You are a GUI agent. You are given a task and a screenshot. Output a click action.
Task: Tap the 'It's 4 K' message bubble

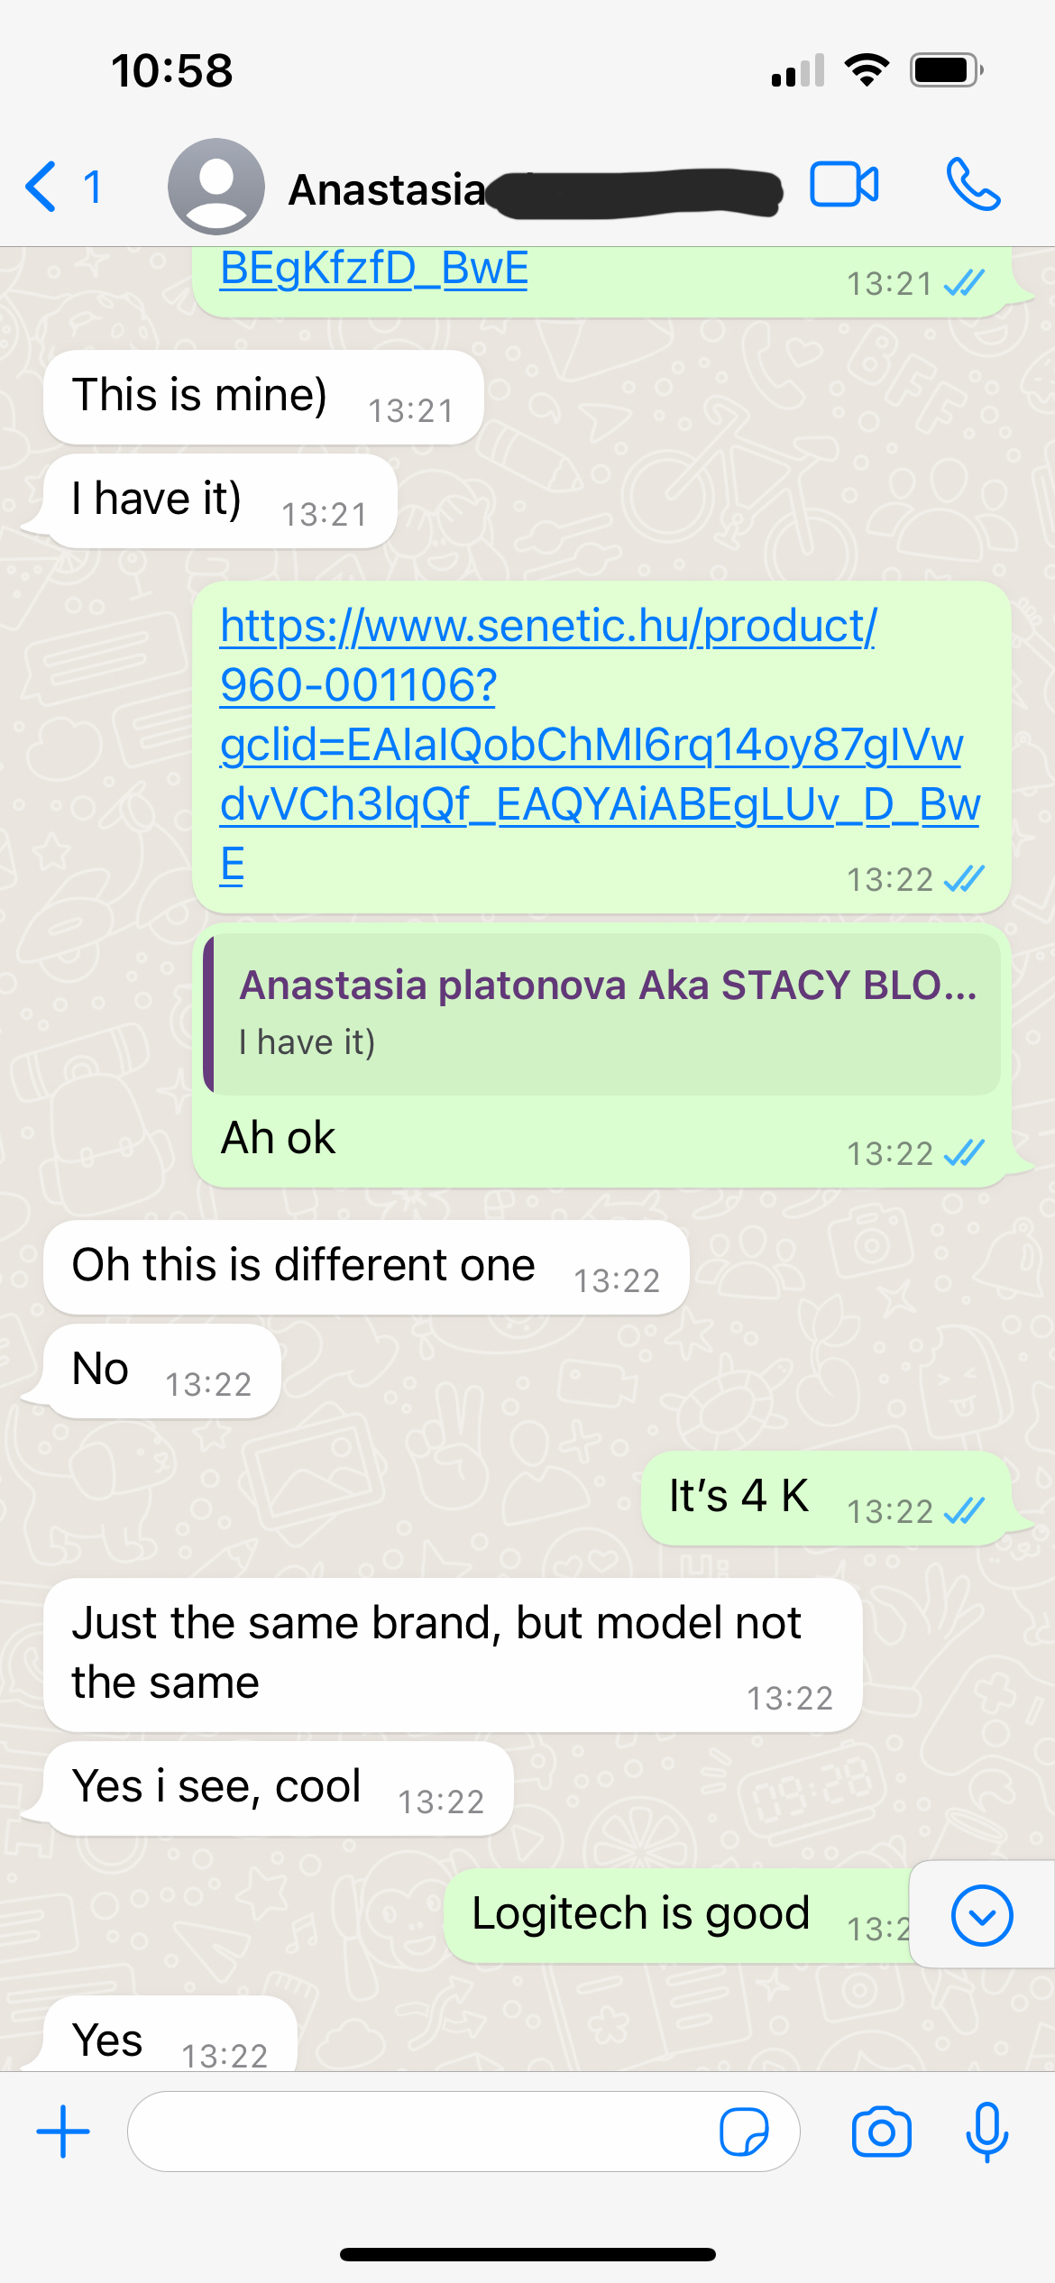[825, 1498]
